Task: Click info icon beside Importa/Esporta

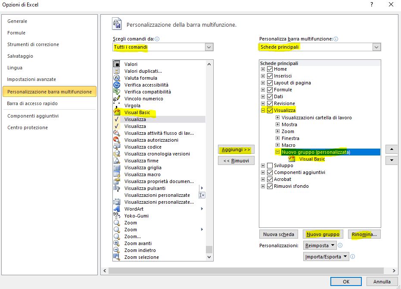Action: click(x=352, y=257)
